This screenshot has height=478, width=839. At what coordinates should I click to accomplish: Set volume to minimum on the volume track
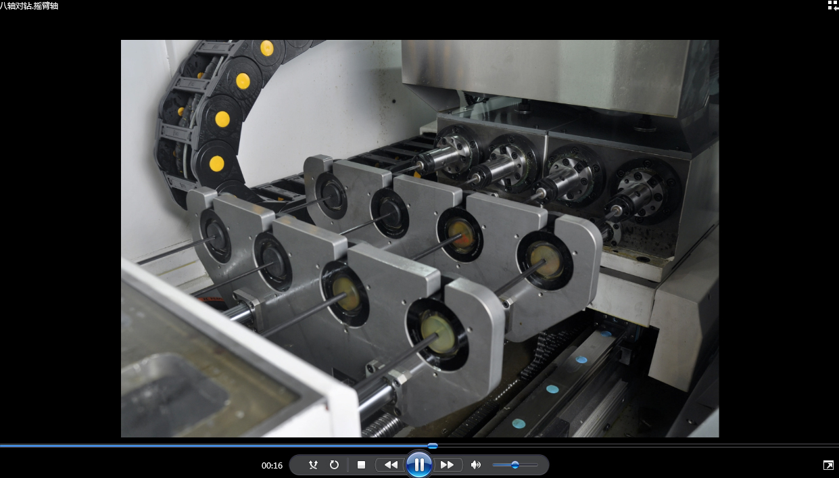(x=494, y=465)
